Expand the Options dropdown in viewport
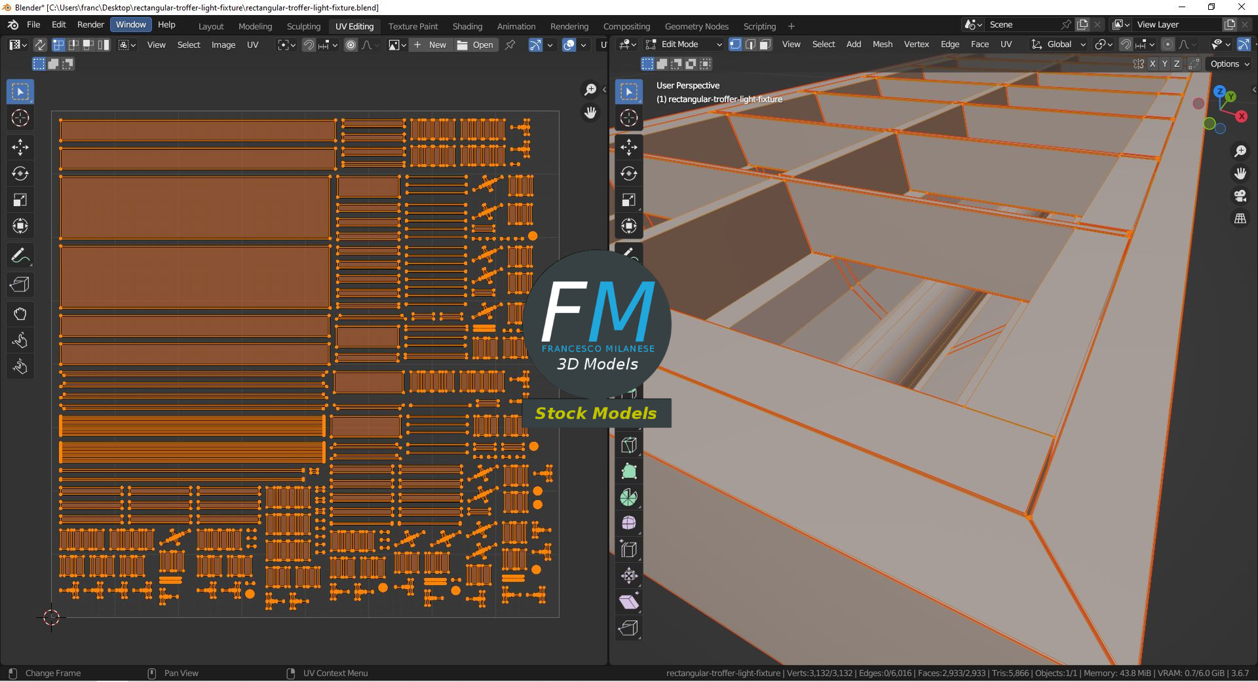The width and height of the screenshot is (1258, 682). coord(1230,64)
